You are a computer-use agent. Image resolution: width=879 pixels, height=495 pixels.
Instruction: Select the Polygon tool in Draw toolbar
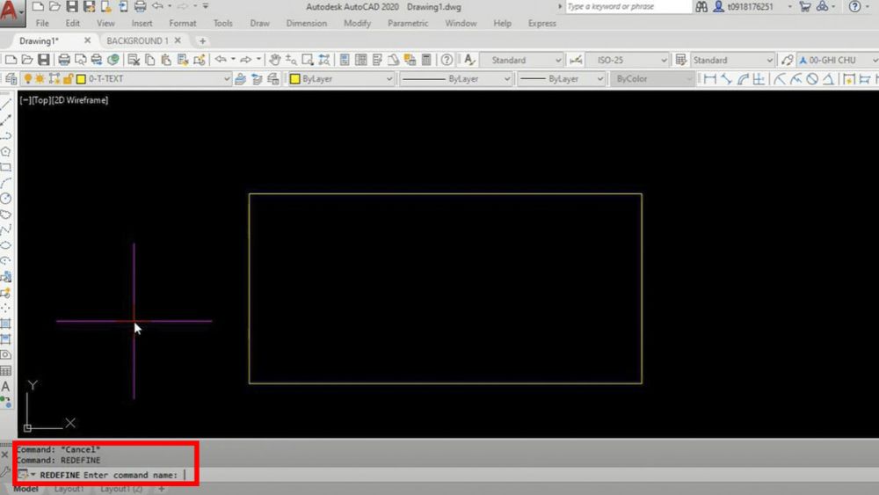click(6, 151)
